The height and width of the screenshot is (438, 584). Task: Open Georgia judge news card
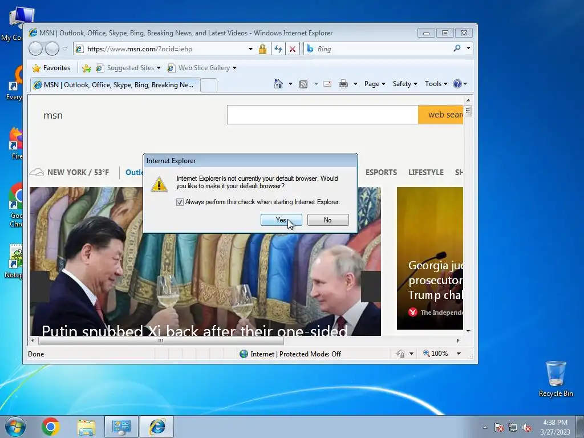coord(430,258)
